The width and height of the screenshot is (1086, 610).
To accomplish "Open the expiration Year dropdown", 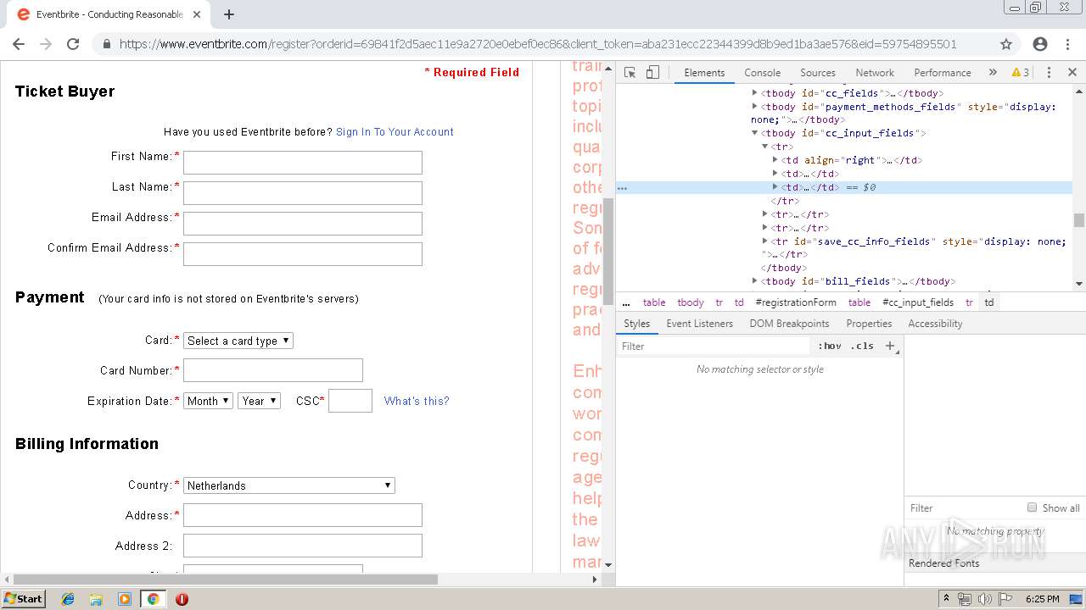I will point(260,401).
